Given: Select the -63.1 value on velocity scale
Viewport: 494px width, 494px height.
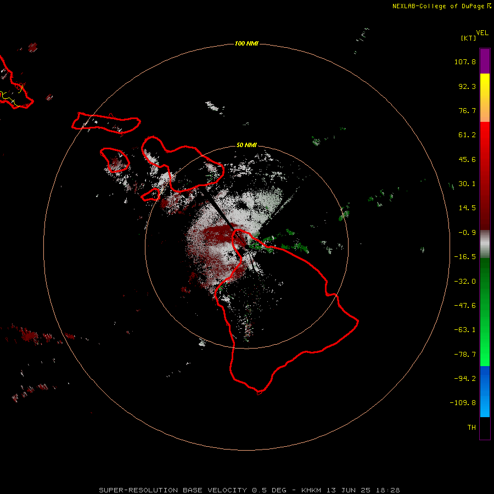Looking at the screenshot, I should 465,330.
